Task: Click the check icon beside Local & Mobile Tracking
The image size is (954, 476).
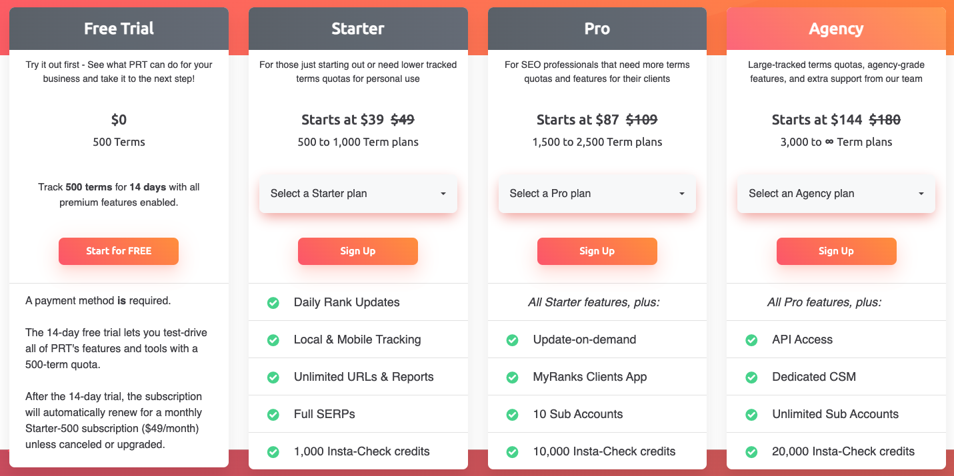Action: [x=273, y=340]
